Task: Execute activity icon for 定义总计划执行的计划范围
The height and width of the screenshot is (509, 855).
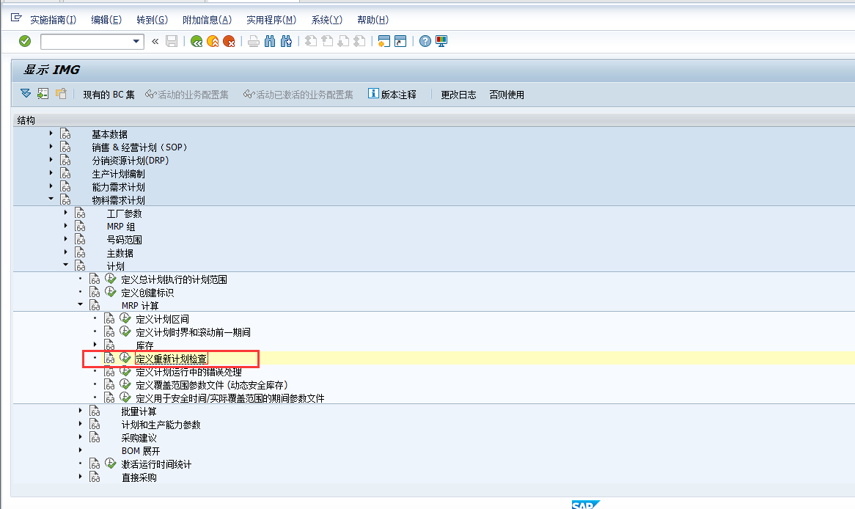Action: tap(111, 279)
